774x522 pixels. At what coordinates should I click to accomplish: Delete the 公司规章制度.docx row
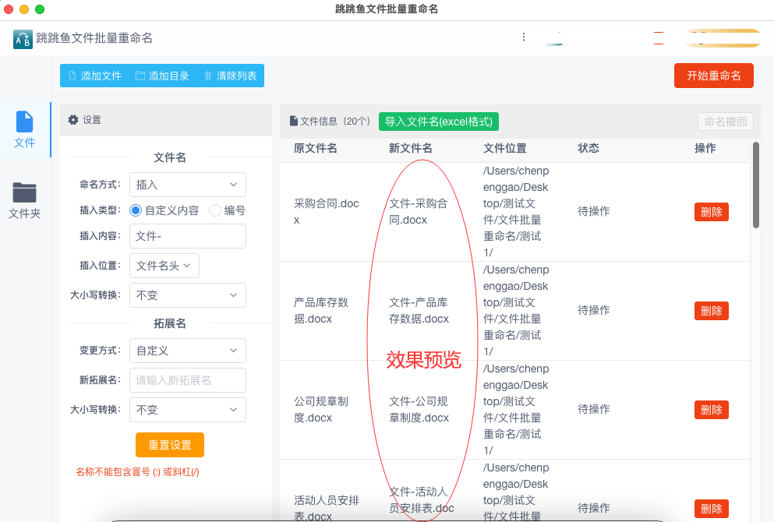click(x=712, y=410)
